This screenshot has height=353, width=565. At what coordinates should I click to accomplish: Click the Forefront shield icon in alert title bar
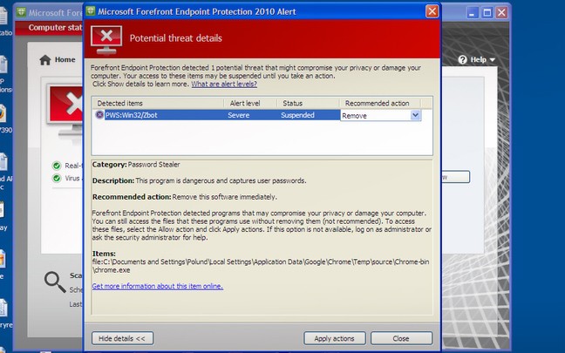(91, 11)
